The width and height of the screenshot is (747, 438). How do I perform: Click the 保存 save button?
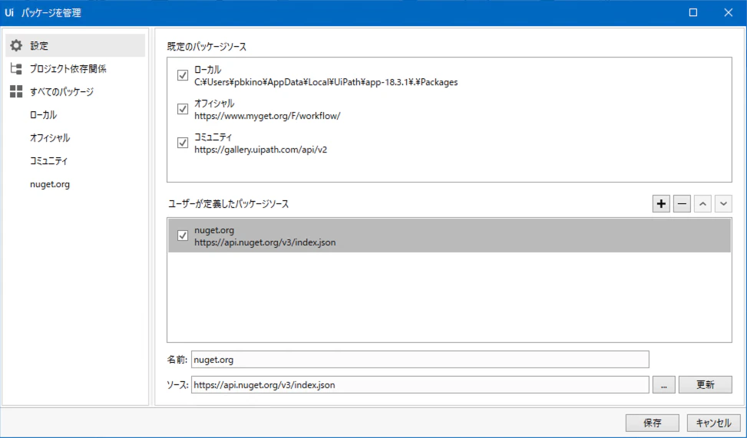tap(653, 423)
